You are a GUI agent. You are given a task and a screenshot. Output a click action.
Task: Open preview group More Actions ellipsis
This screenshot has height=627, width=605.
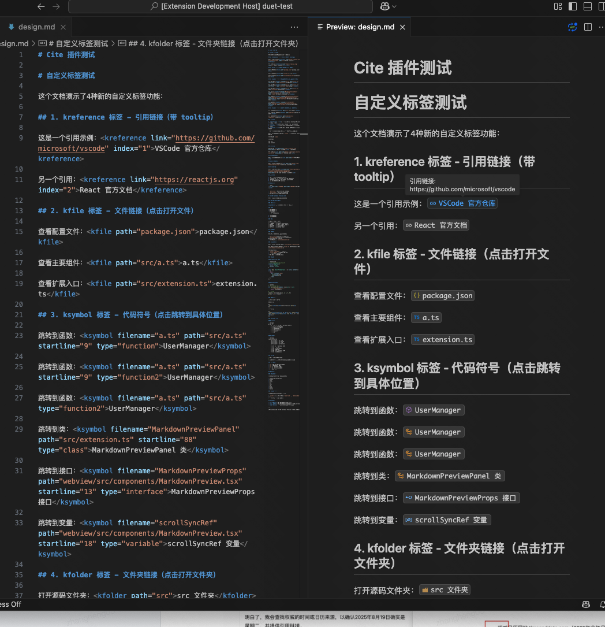pyautogui.click(x=602, y=27)
